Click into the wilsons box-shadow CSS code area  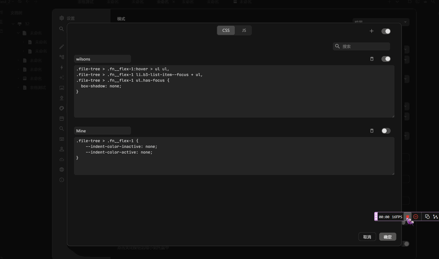click(234, 92)
